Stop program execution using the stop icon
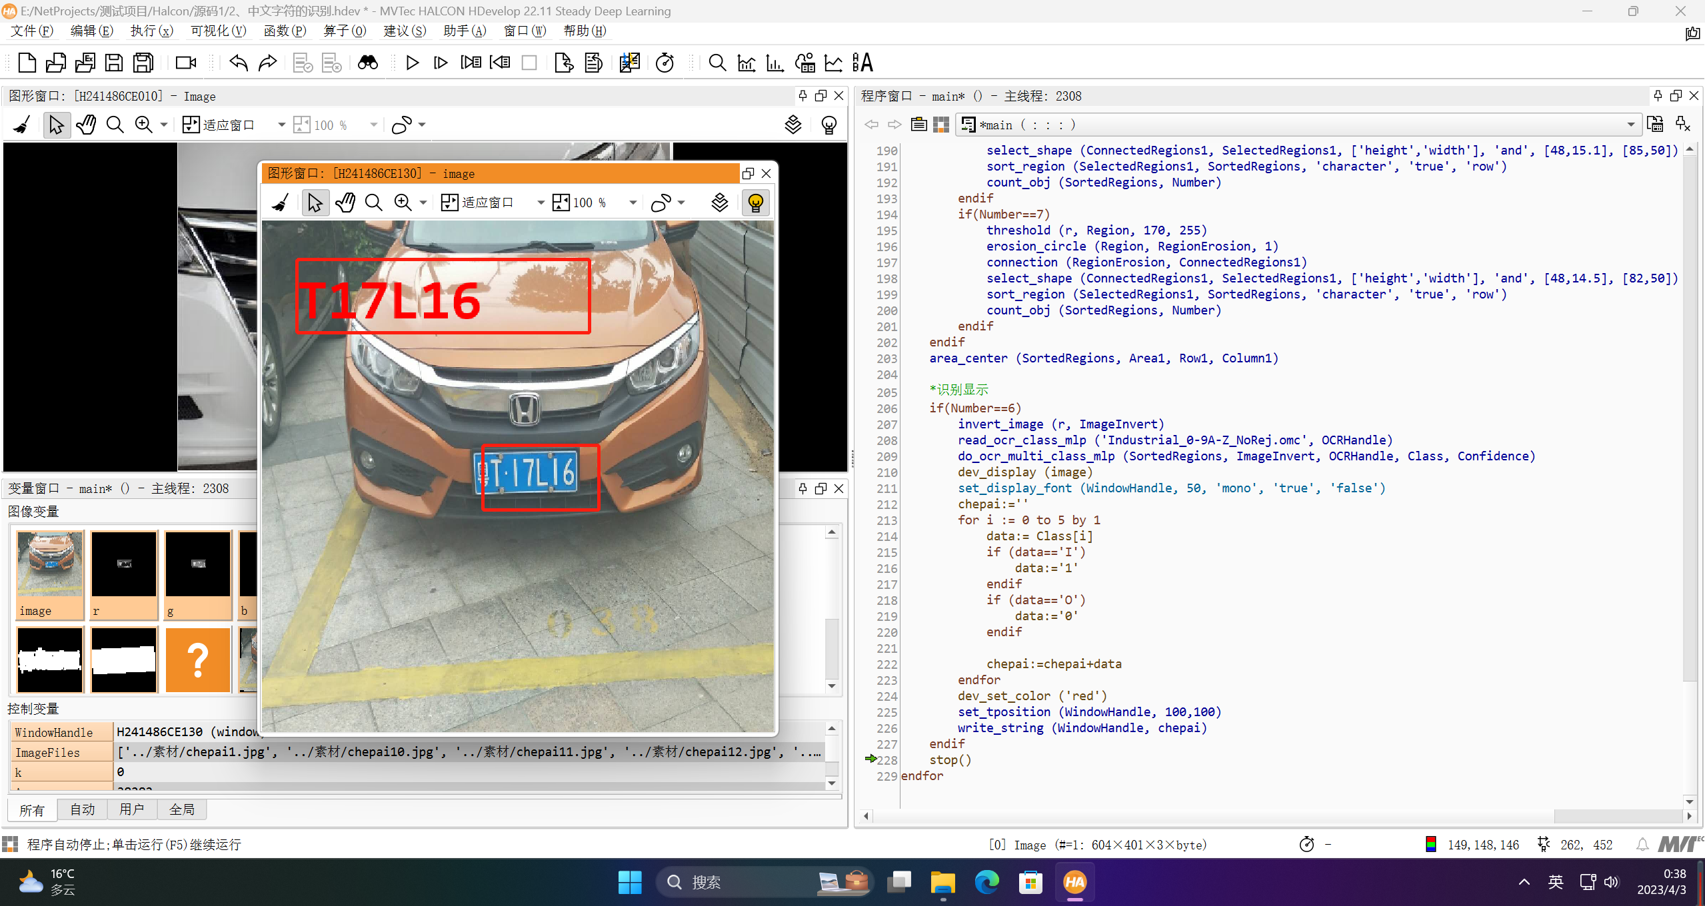The width and height of the screenshot is (1705, 906). coord(529,63)
